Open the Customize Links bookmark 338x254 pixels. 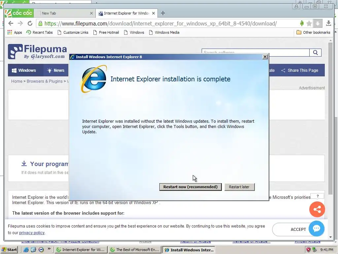(73, 32)
